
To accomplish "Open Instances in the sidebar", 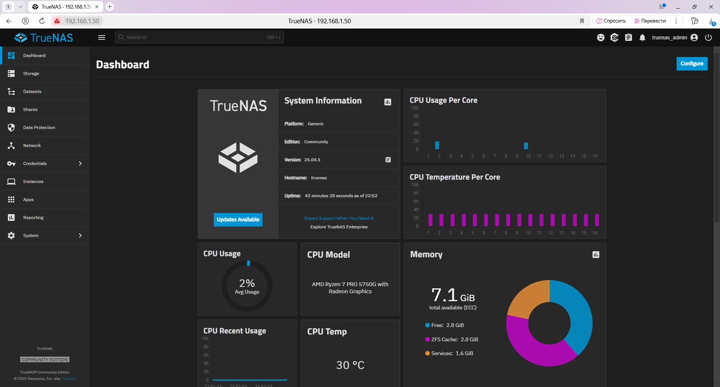I will 45,181.
